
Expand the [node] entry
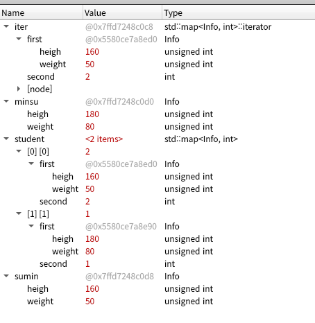[19, 89]
